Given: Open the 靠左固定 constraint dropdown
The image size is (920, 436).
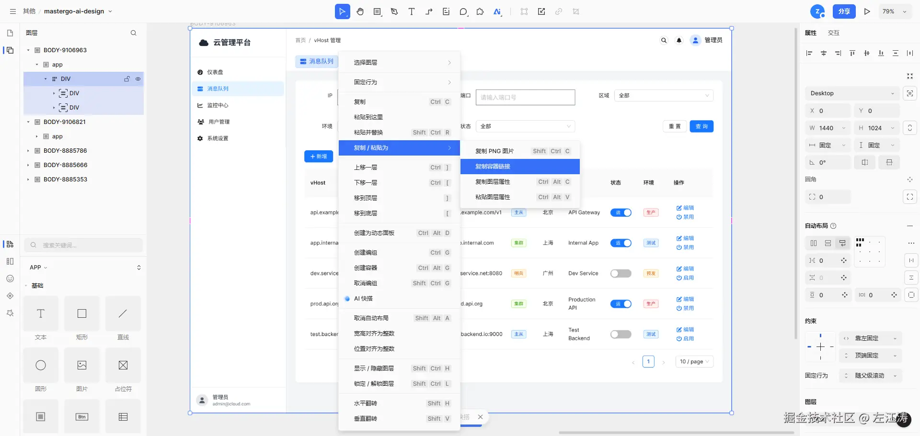Looking at the screenshot, I should 871,338.
